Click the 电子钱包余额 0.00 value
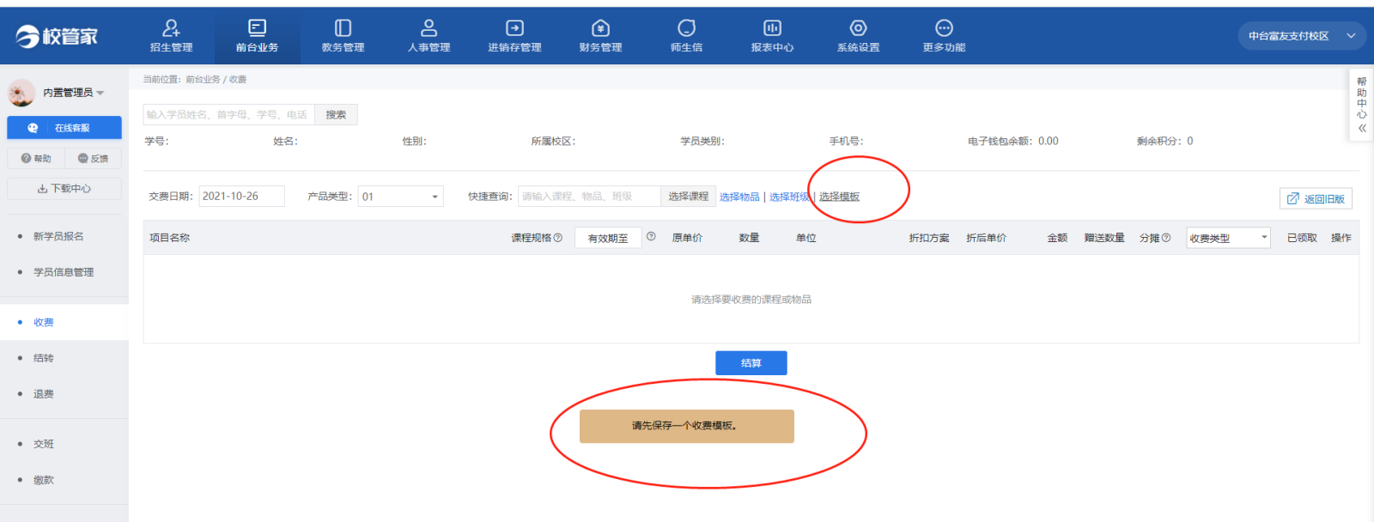Viewport: 1374px width, 522px height. (1048, 141)
